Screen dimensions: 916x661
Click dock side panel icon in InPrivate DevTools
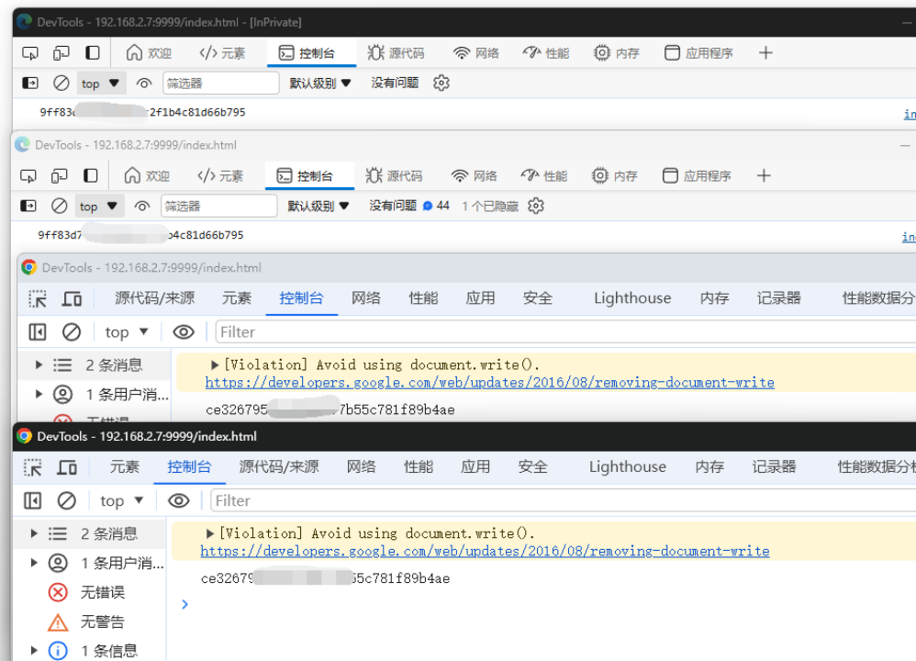[x=93, y=53]
